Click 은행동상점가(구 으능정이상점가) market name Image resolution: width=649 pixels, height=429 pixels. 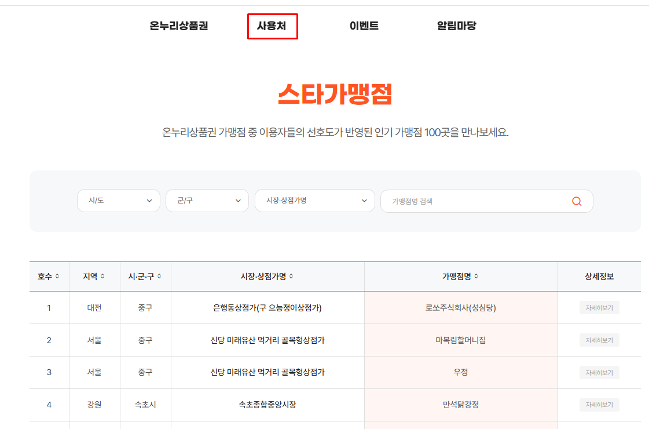(x=267, y=308)
